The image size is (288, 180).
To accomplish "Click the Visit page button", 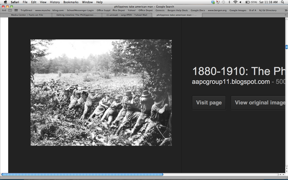I will [209, 103].
